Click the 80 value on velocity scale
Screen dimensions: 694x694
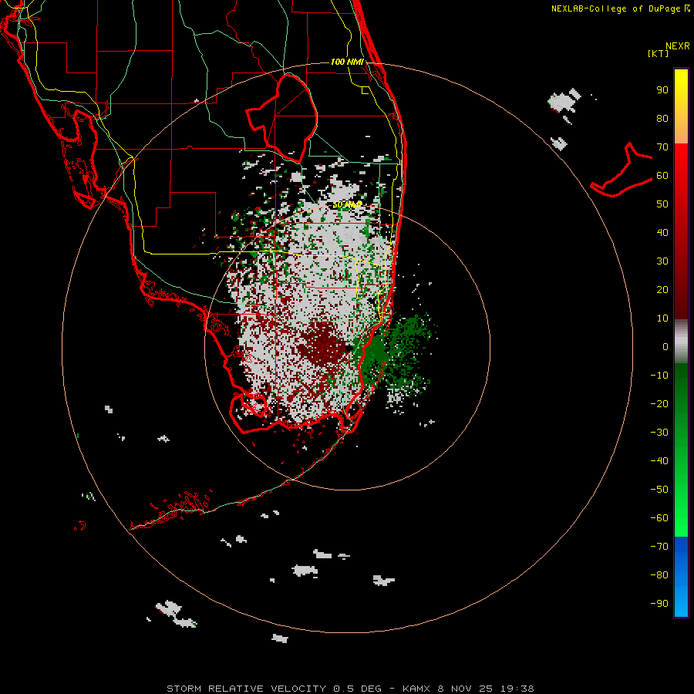[662, 119]
